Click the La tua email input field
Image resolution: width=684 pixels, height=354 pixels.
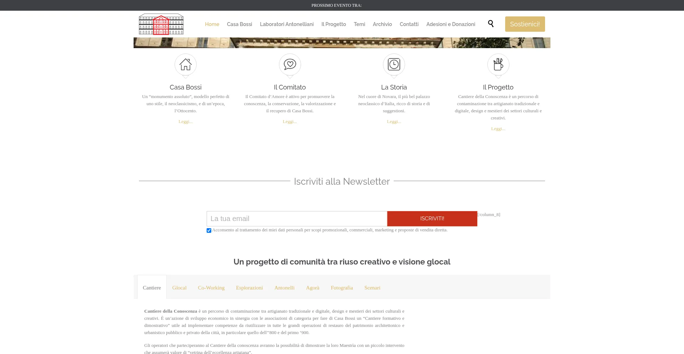point(296,219)
